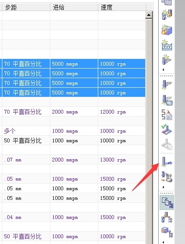Verify the tool path
Image resolution: width=185 pixels, height=244 pixels.
tap(167, 129)
